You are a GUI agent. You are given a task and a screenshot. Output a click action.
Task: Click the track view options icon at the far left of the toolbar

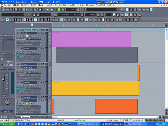coord(2,20)
